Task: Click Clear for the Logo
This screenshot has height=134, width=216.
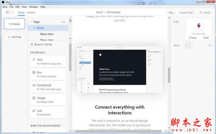Action: (x=206, y=38)
